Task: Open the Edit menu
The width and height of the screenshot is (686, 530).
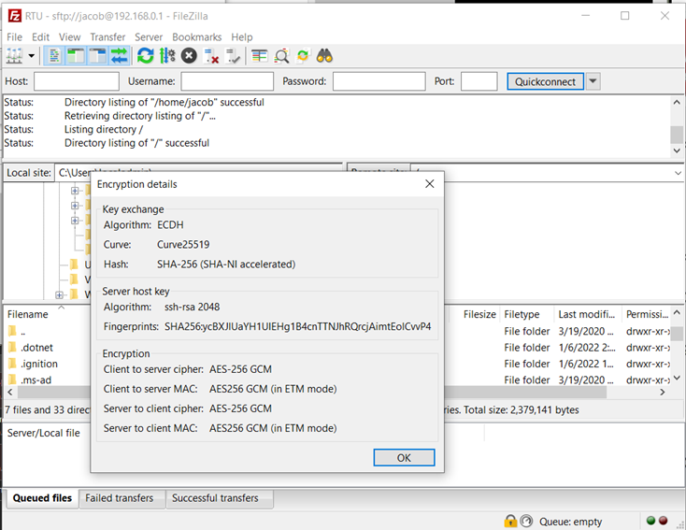Action: [40, 37]
